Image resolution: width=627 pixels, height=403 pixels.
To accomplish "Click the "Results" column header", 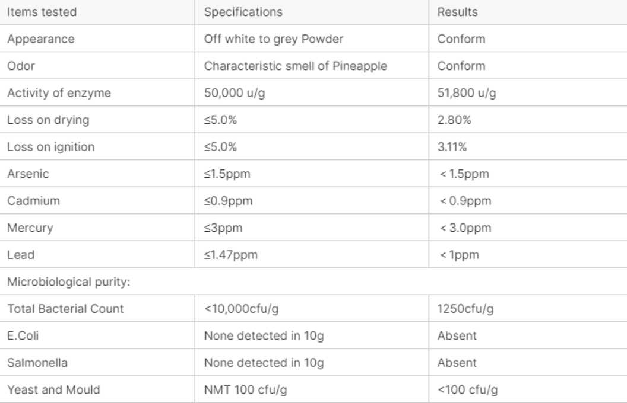I will pos(457,12).
